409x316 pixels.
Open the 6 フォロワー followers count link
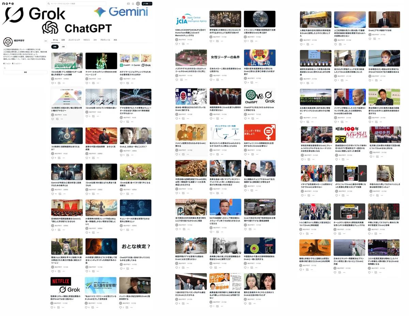coord(17,64)
